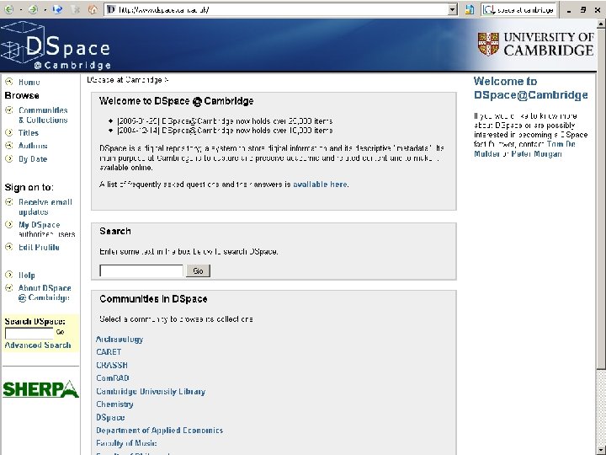Image resolution: width=606 pixels, height=455 pixels.
Task: Click the main Search text box
Action: [x=141, y=270]
